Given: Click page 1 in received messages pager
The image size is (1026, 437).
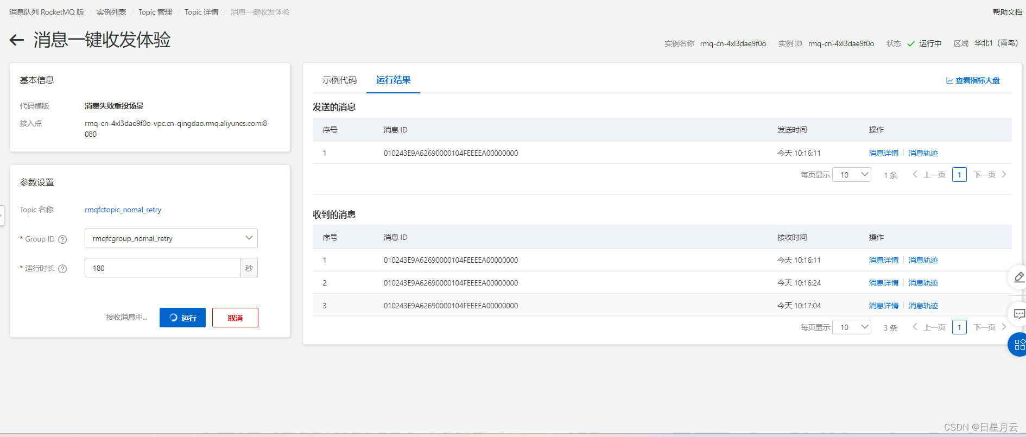Looking at the screenshot, I should pos(959,327).
